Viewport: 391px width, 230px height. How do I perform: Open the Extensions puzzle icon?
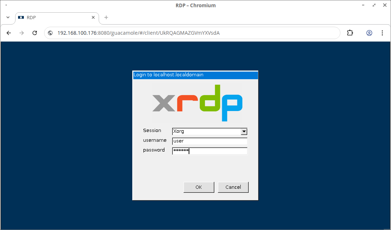(x=350, y=33)
